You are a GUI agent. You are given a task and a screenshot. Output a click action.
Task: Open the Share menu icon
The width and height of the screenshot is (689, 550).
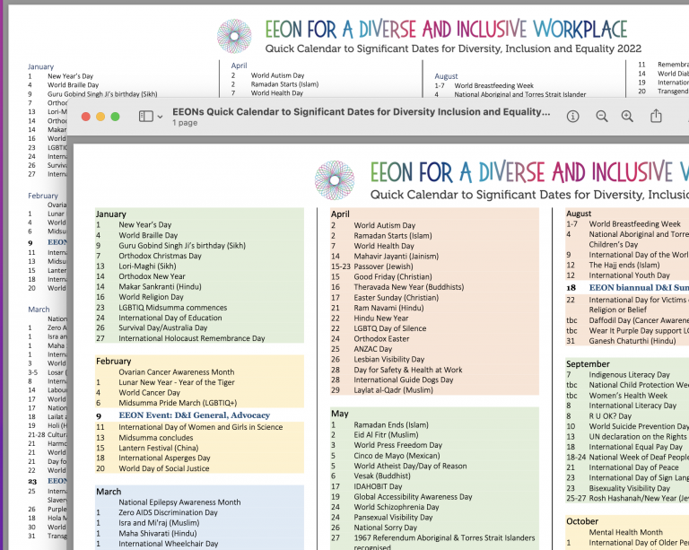pos(656,116)
